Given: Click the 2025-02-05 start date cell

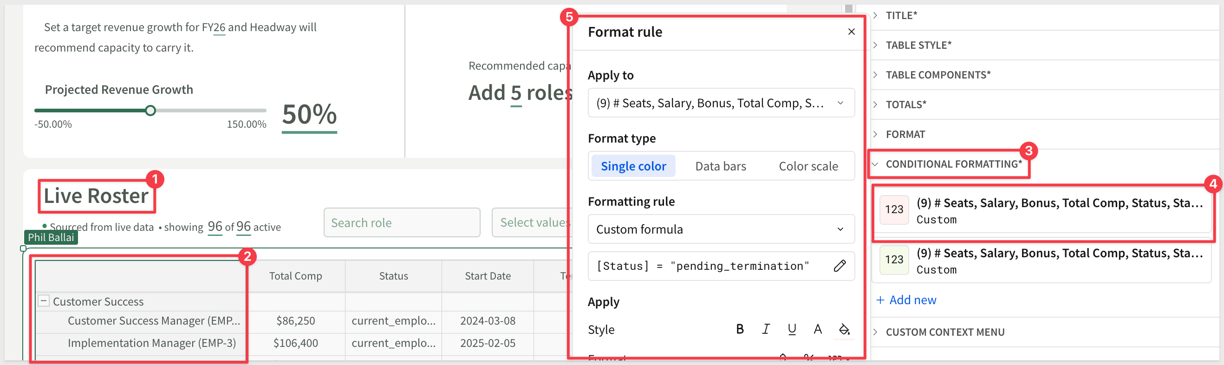Looking at the screenshot, I should point(488,343).
